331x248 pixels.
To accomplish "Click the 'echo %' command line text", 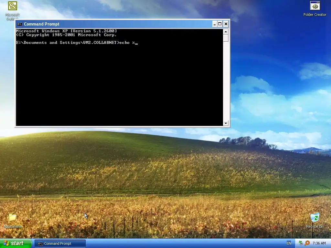I will (127, 43).
